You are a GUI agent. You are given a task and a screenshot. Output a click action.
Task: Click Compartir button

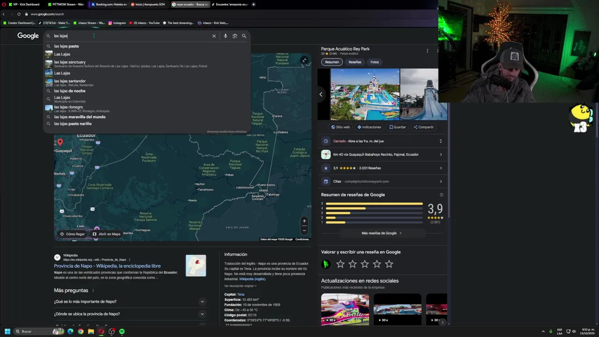(x=424, y=127)
